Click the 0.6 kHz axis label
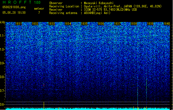The image size is (173, 110). 2,105
